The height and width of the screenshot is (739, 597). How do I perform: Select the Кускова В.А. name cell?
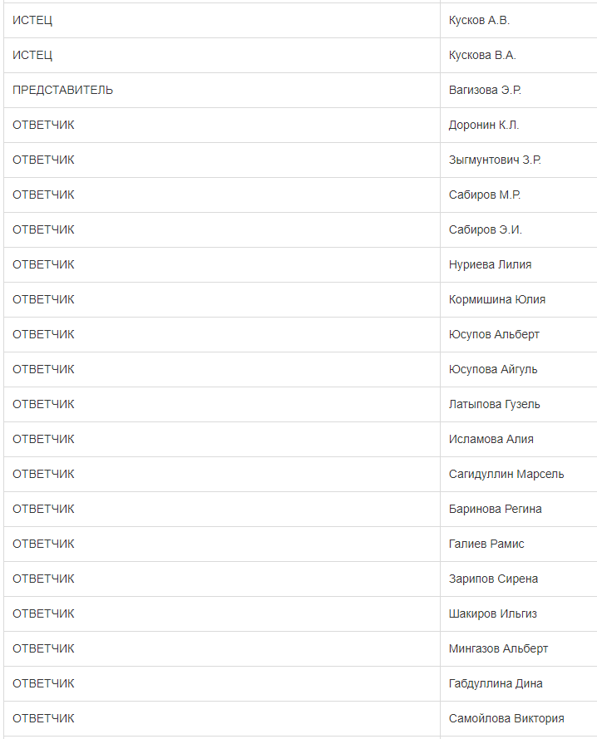pos(482,55)
